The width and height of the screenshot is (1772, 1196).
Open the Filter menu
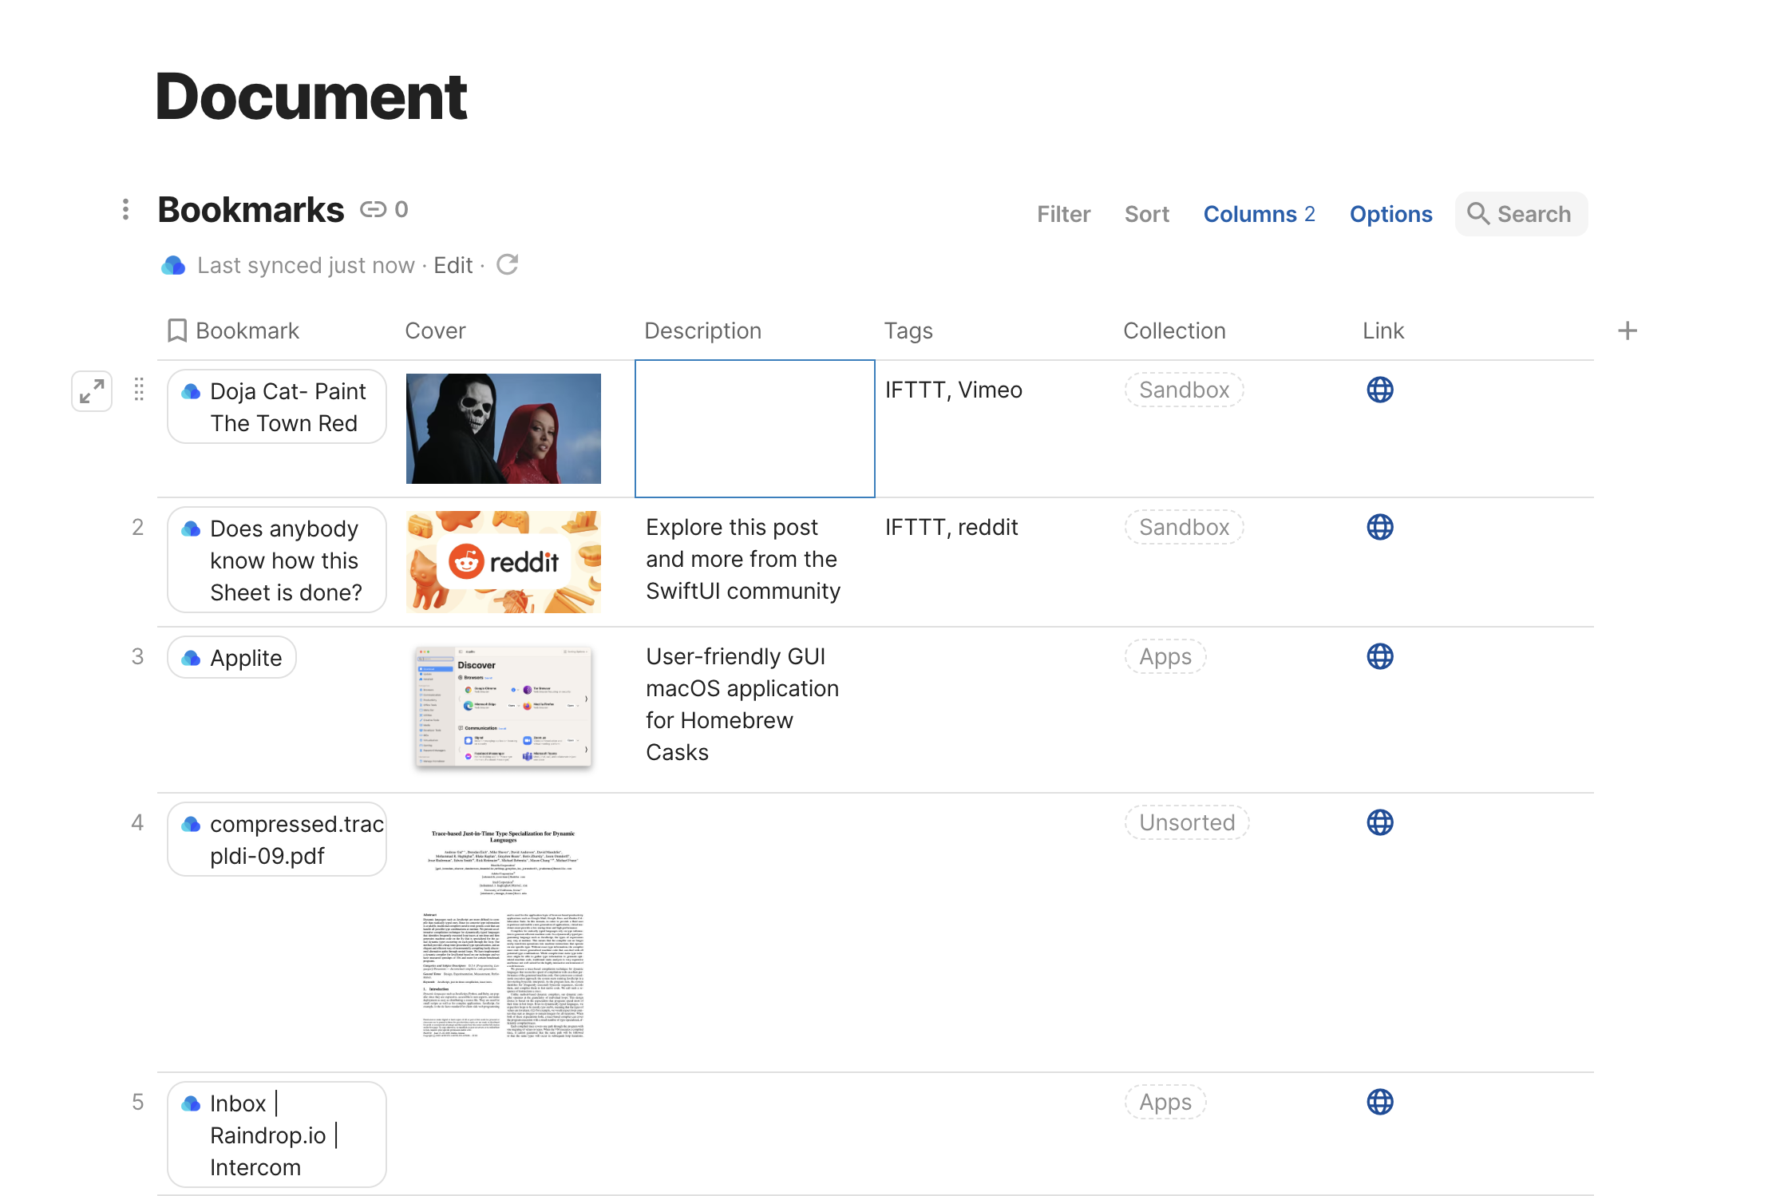[1063, 214]
